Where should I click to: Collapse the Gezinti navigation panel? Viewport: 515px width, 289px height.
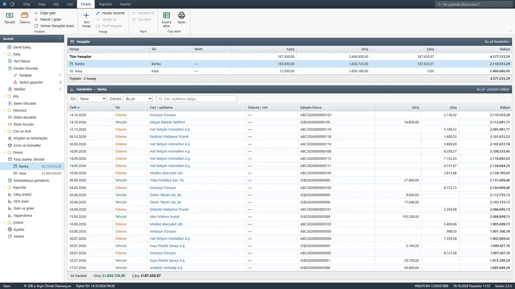(60, 39)
